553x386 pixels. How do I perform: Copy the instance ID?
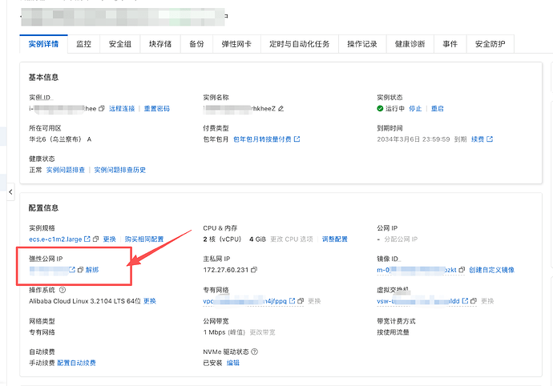102,109
